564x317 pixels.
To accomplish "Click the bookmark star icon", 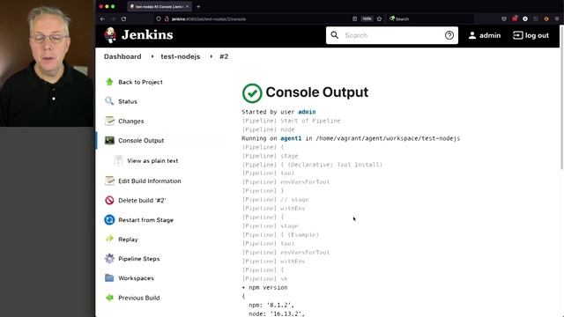I will pyautogui.click(x=379, y=18).
